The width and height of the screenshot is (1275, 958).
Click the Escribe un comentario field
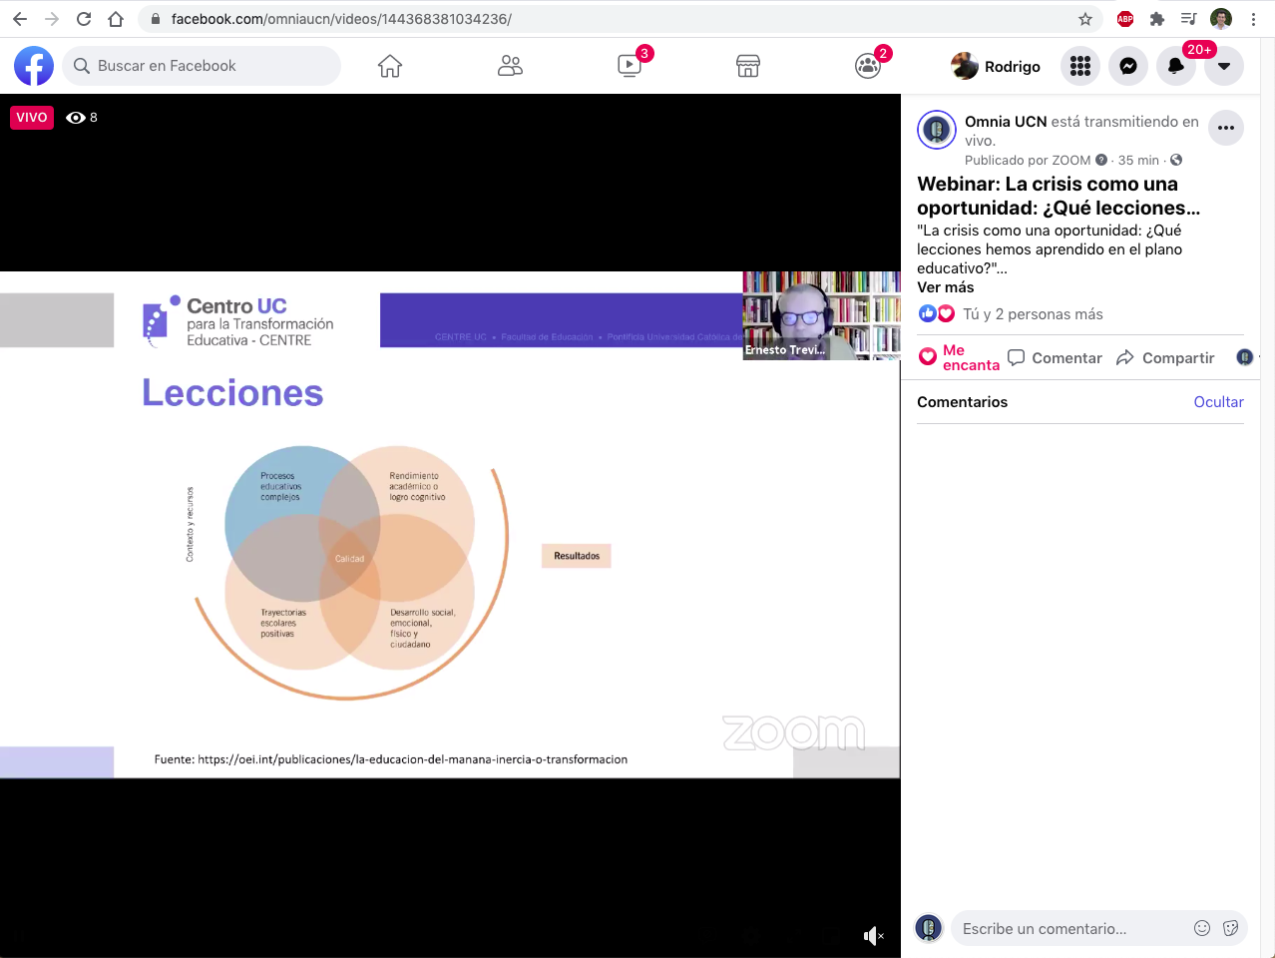tap(1067, 929)
